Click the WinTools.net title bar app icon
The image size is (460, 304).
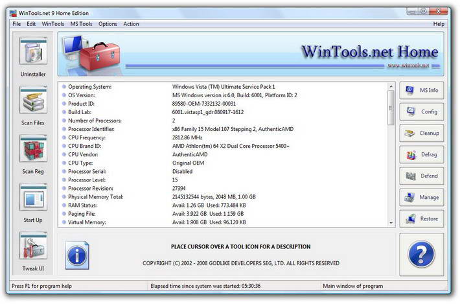coord(13,13)
